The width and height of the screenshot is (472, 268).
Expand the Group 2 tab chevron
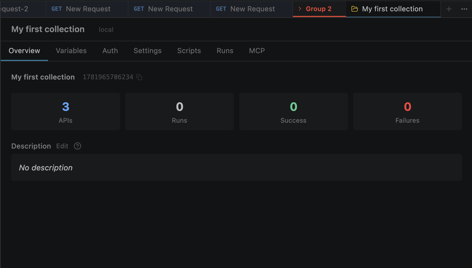click(x=300, y=9)
